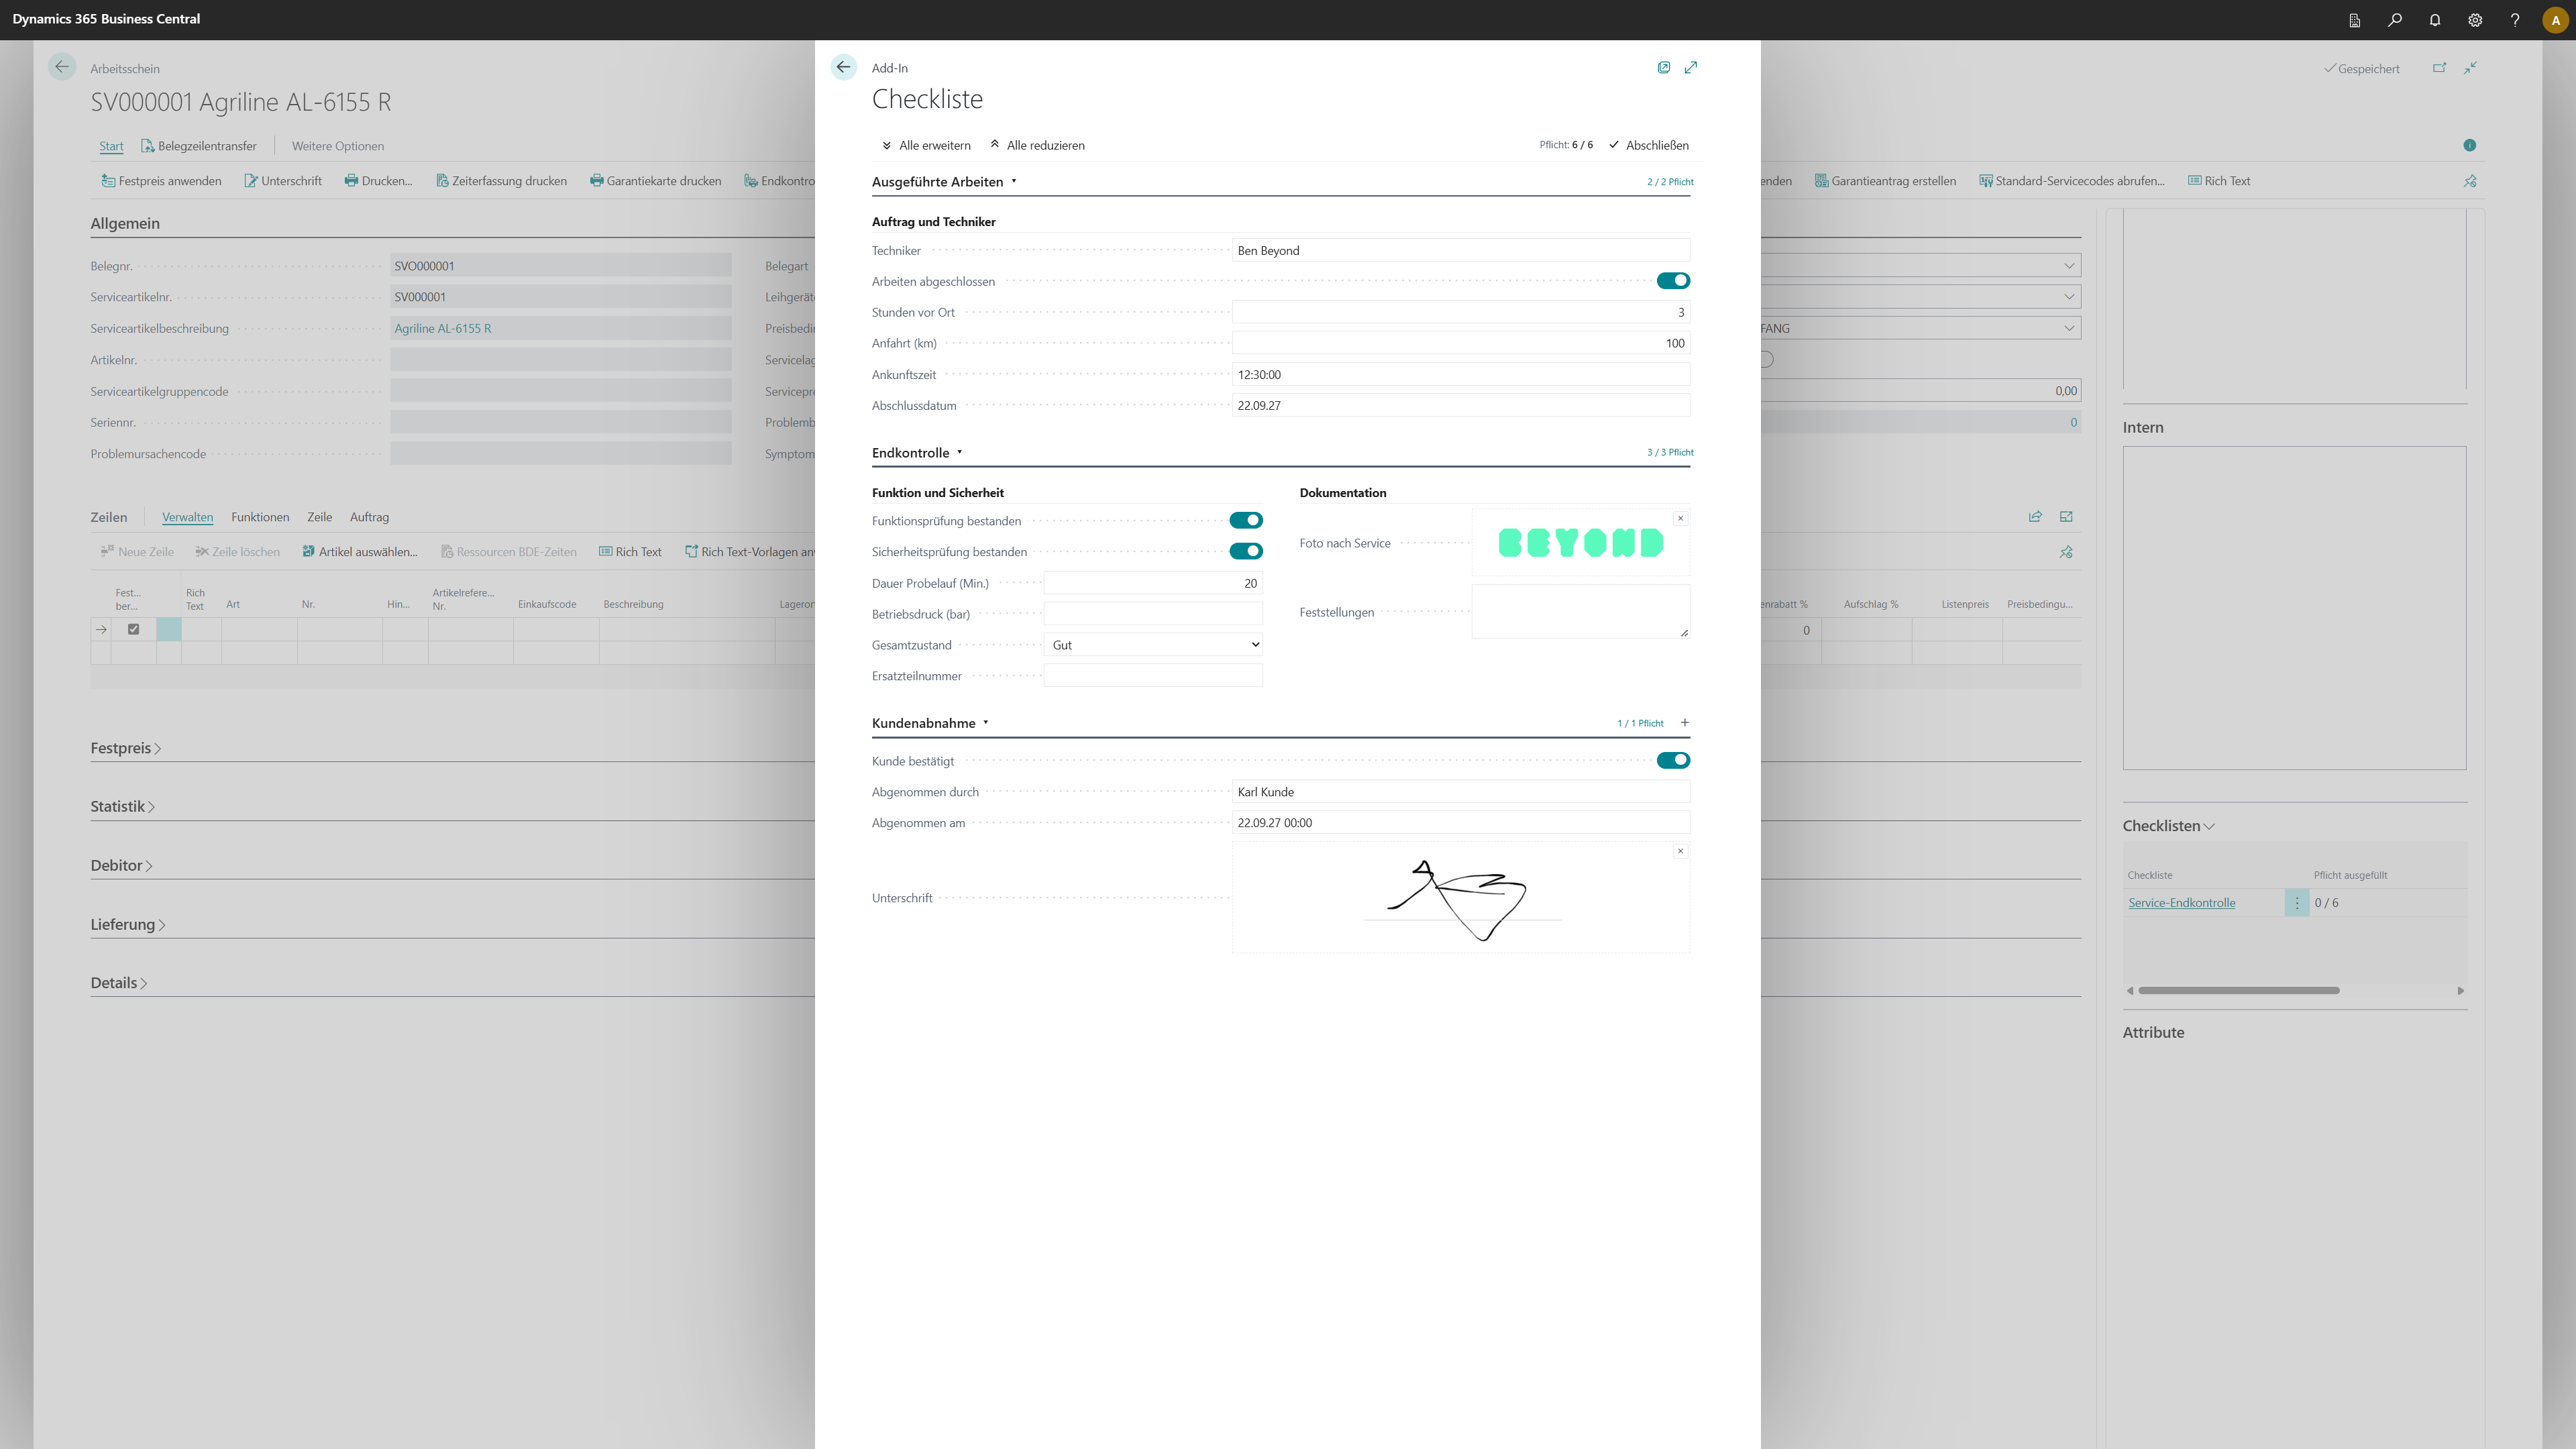Clear the Unterschrift signature
Image resolution: width=2576 pixels, height=1449 pixels.
[x=1680, y=851]
